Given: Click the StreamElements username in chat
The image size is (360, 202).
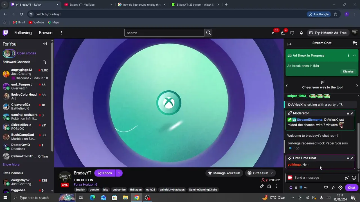Looking at the screenshot, I should (x=309, y=120).
